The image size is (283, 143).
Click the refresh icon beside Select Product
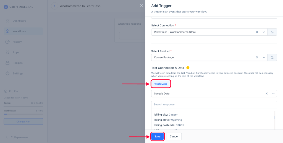click(x=272, y=58)
